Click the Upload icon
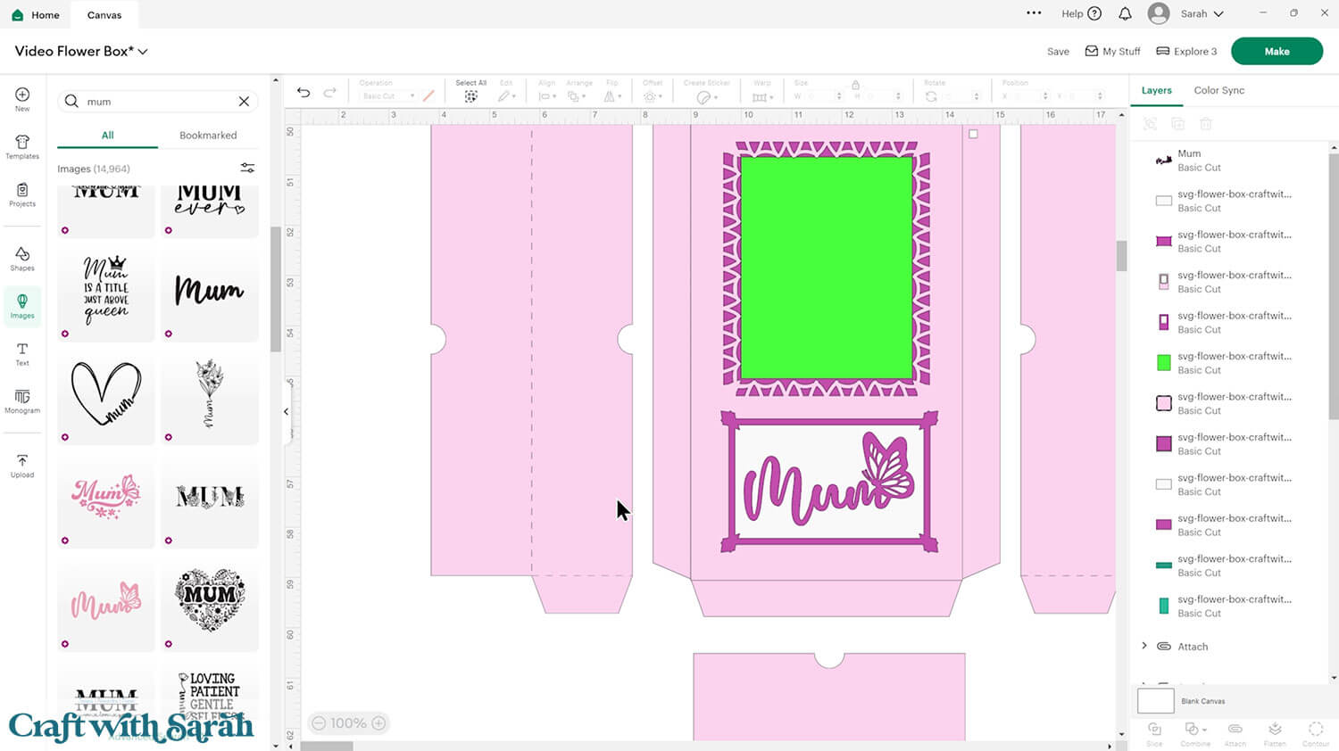Image resolution: width=1339 pixels, height=751 pixels. (22, 466)
